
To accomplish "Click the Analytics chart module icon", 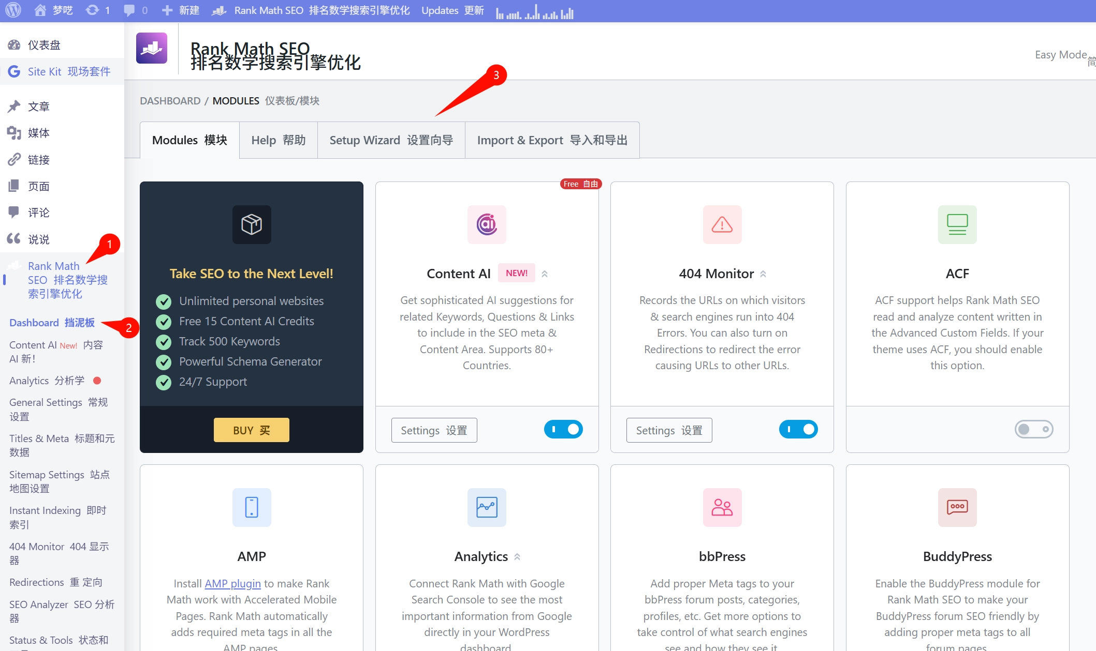I will (487, 507).
